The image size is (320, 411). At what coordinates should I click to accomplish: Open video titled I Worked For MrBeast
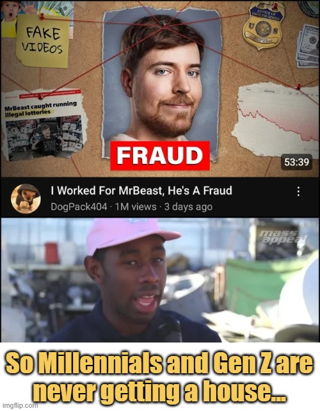141,191
